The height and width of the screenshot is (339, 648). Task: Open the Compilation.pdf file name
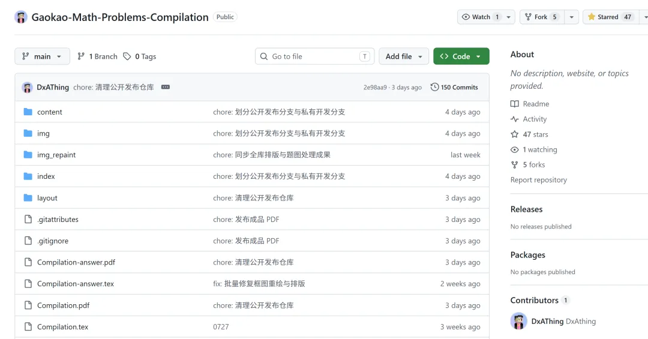(x=63, y=305)
